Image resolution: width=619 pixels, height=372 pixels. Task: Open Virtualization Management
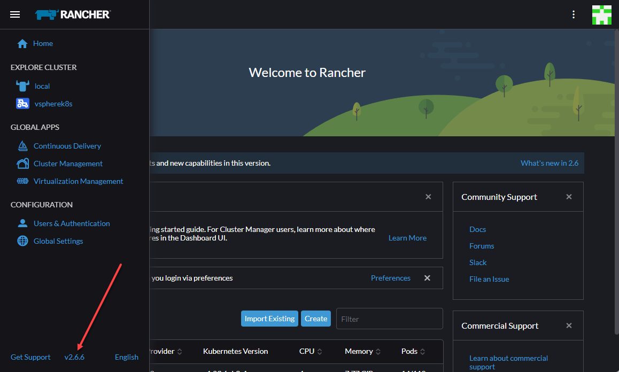[x=78, y=181]
